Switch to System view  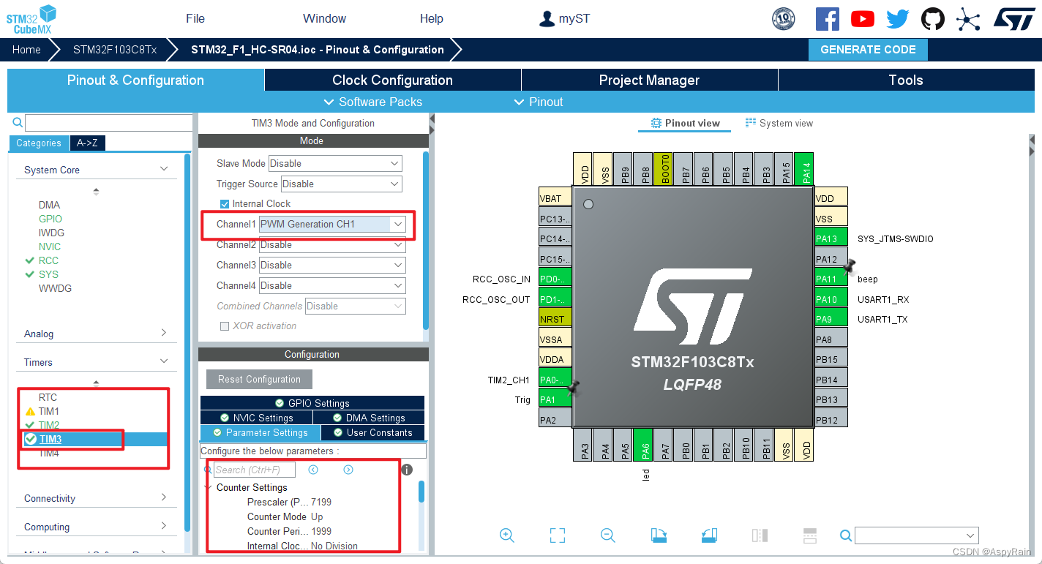779,123
